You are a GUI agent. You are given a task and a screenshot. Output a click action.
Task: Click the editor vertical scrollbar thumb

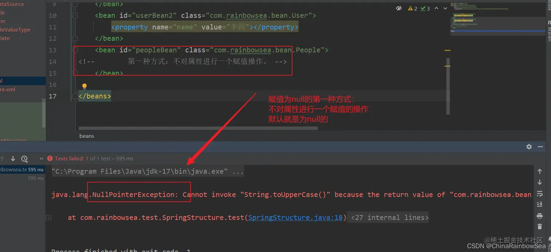(x=448, y=86)
